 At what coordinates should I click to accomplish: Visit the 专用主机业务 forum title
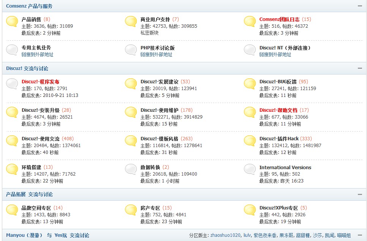(36, 48)
